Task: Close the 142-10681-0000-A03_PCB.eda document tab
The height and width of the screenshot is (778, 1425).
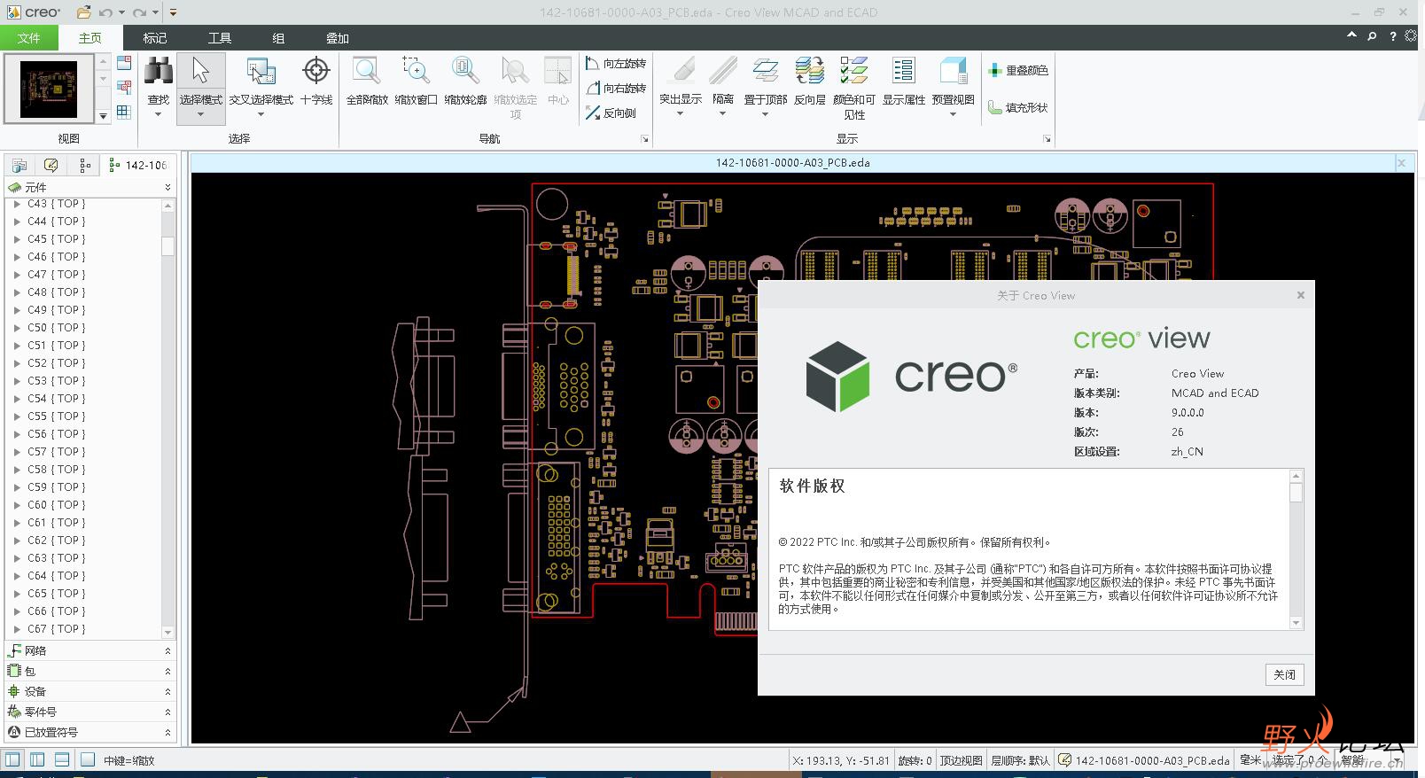Action: pyautogui.click(x=1401, y=162)
